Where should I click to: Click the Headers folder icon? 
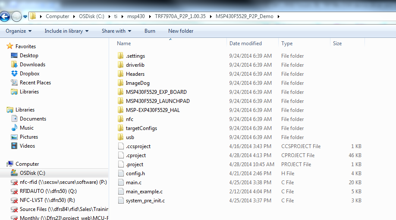tap(121, 74)
